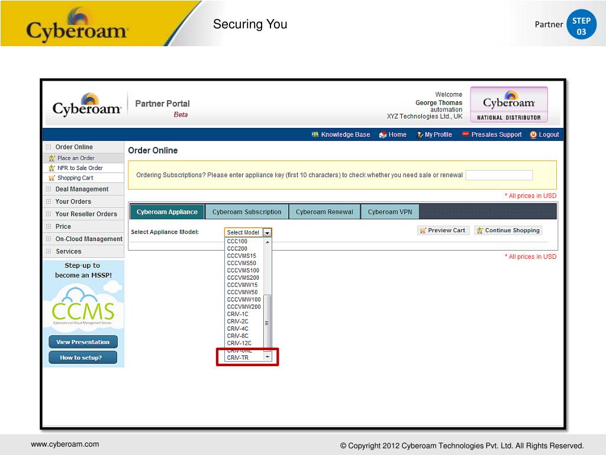The width and height of the screenshot is (606, 455).
Task: Collapse the Order Online section
Action: pyautogui.click(x=49, y=147)
